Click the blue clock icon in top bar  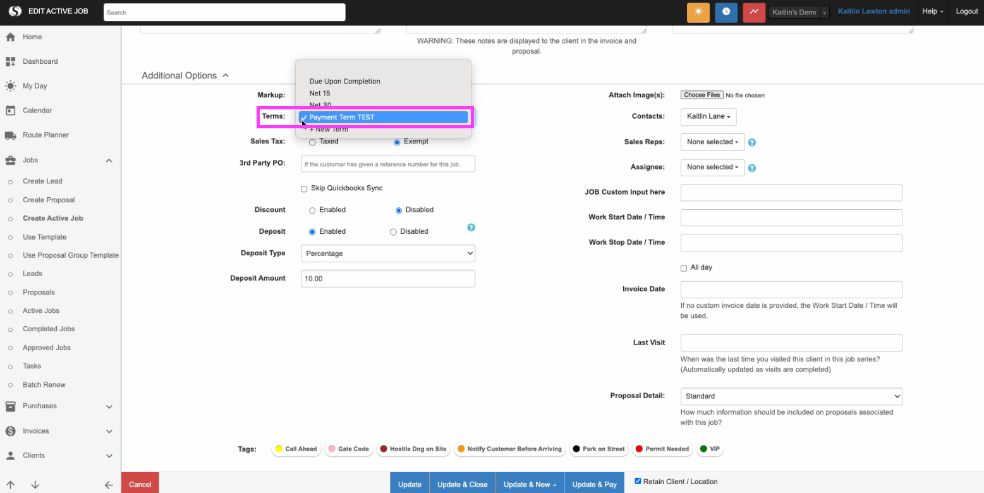[x=726, y=12]
